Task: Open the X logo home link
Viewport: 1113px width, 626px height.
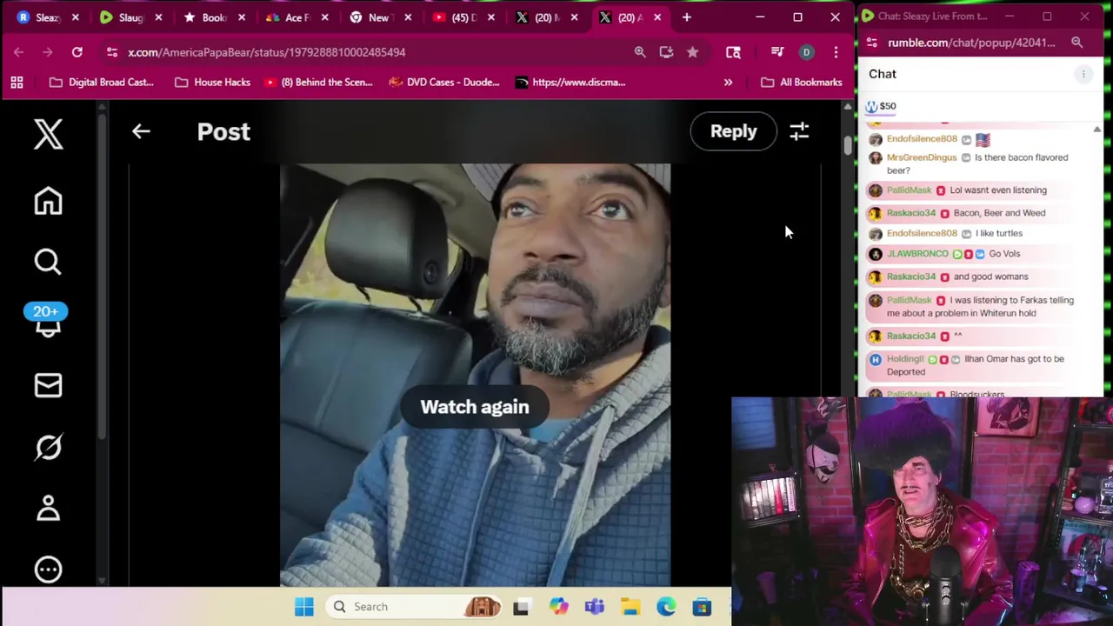Action: click(49, 134)
